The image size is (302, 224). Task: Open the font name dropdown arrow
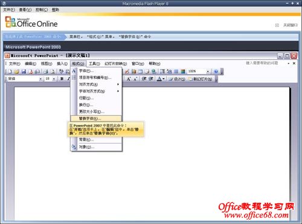coord(40,79)
